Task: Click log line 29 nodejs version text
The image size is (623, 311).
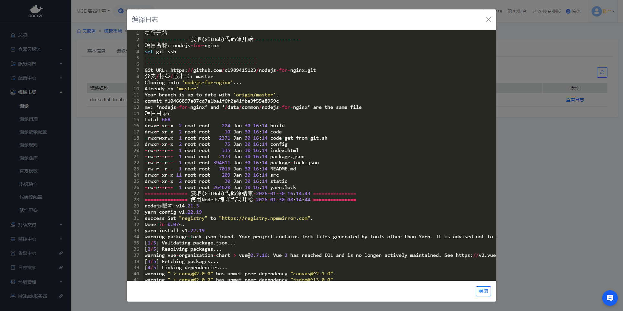Action: click(172, 206)
